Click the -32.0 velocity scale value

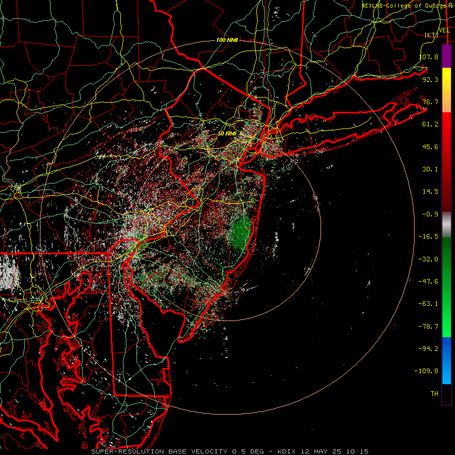pyautogui.click(x=428, y=259)
